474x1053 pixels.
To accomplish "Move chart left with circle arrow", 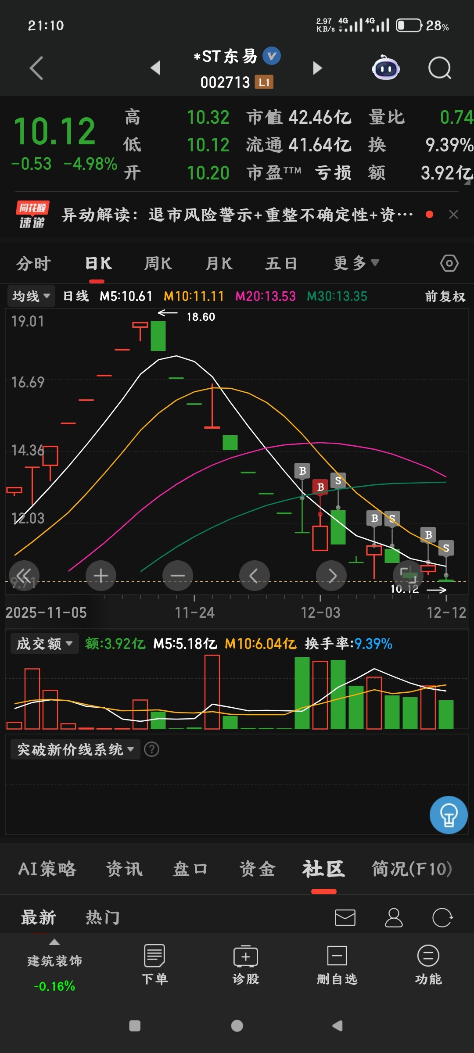I will click(255, 576).
